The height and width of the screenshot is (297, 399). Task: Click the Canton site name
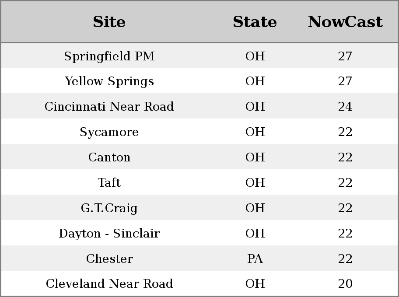pyautogui.click(x=109, y=157)
